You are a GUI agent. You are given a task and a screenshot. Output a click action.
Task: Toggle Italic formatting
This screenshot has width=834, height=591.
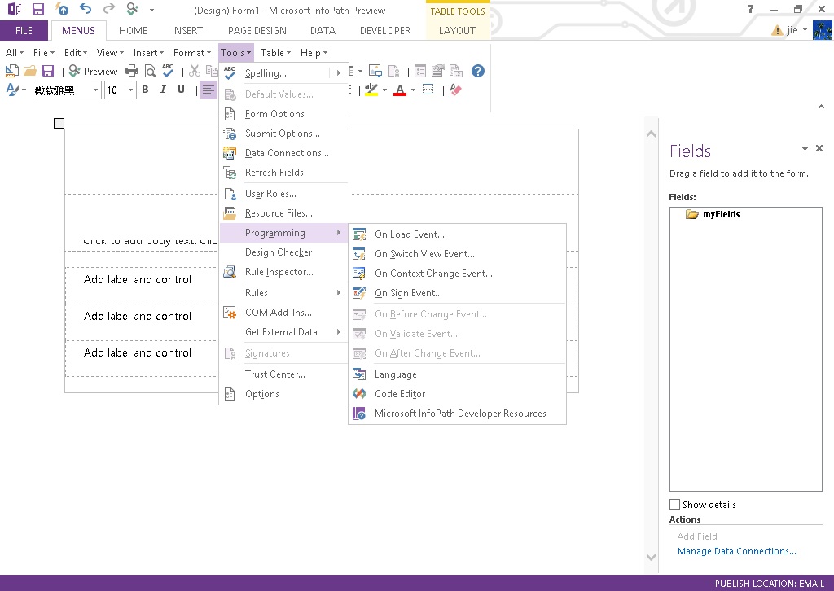(163, 90)
